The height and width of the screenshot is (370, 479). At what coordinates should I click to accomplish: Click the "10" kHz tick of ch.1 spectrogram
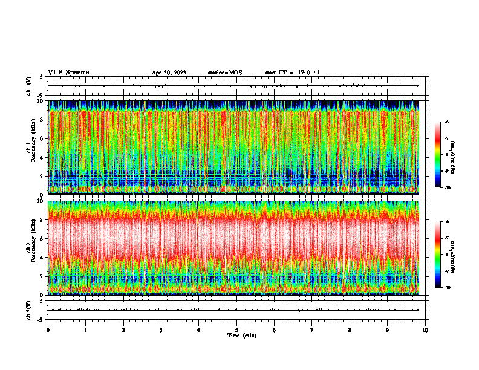coord(42,101)
